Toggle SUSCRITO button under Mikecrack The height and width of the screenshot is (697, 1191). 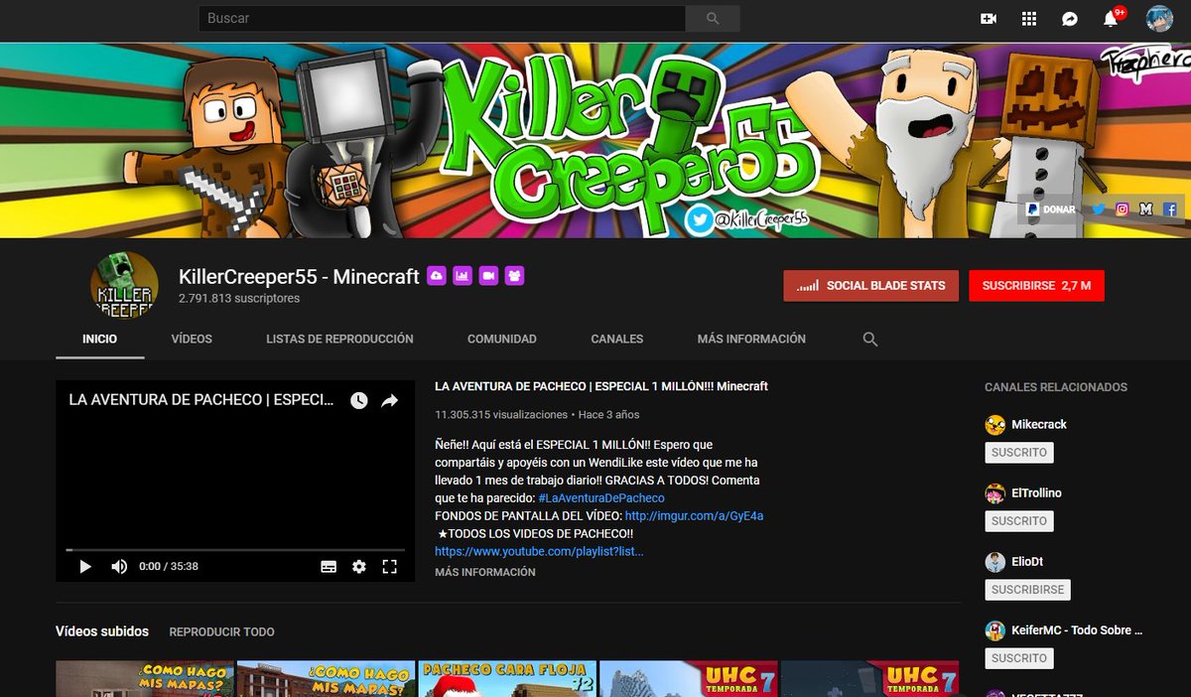[x=1019, y=453]
